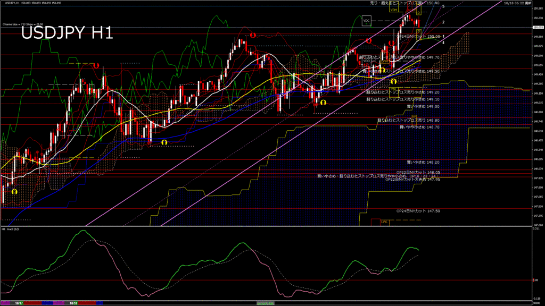Click fan line label number 2

click(x=443, y=22)
